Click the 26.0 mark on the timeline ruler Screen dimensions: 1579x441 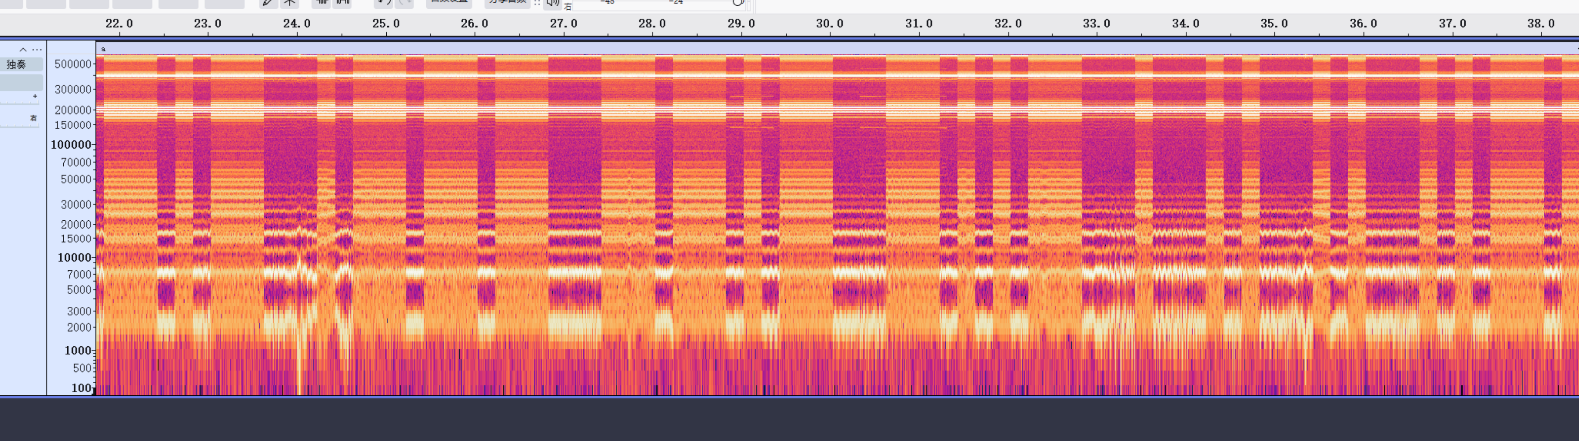pyautogui.click(x=475, y=24)
